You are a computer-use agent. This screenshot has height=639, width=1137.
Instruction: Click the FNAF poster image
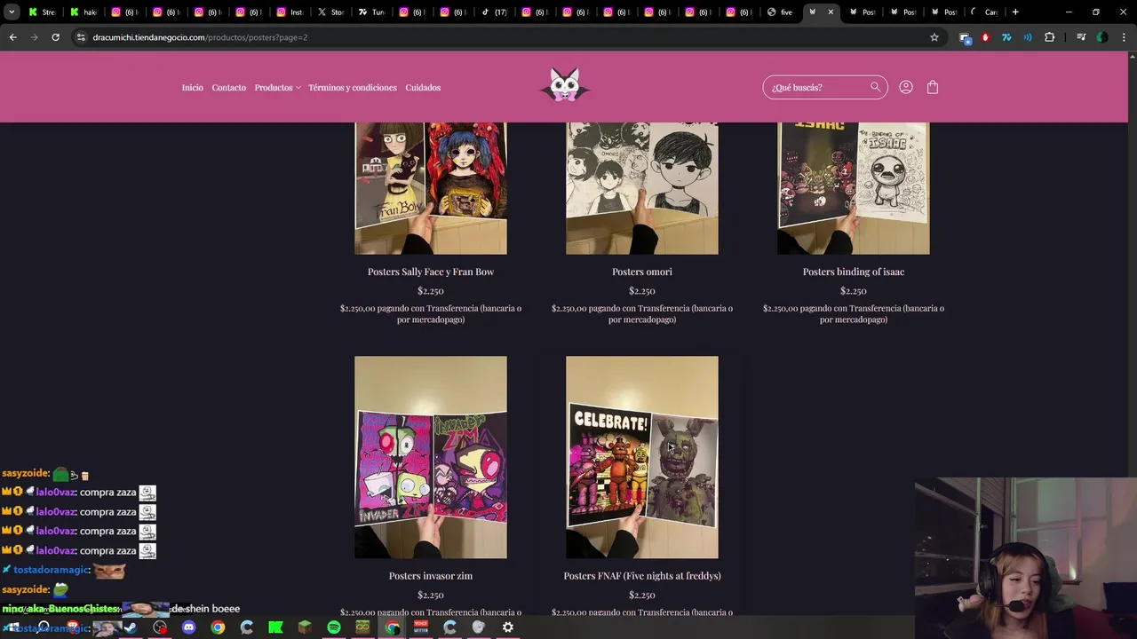[642, 457]
